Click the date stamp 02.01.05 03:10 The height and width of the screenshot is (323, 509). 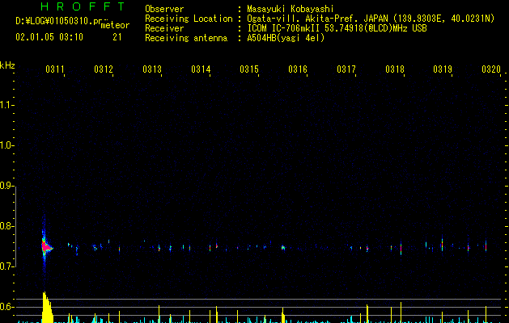(49, 37)
